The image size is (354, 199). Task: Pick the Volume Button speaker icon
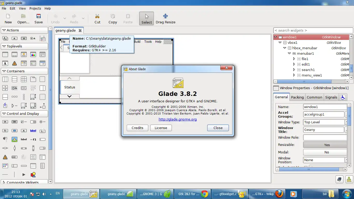tap(5, 139)
